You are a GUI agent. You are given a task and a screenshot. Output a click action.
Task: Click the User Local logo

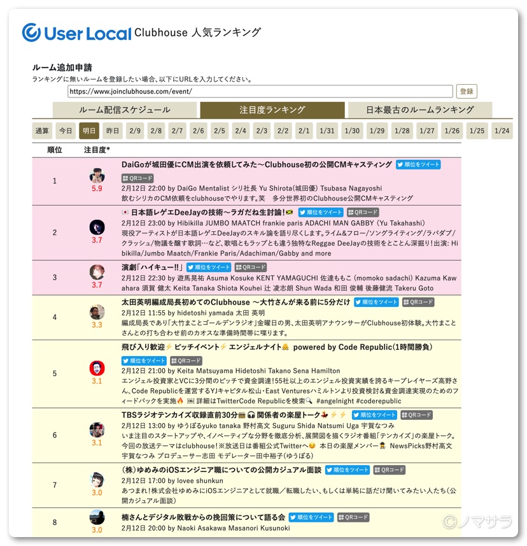pos(76,32)
